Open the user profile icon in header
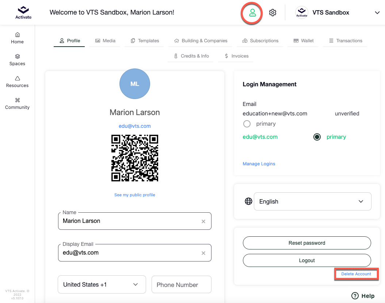 pos(252,13)
